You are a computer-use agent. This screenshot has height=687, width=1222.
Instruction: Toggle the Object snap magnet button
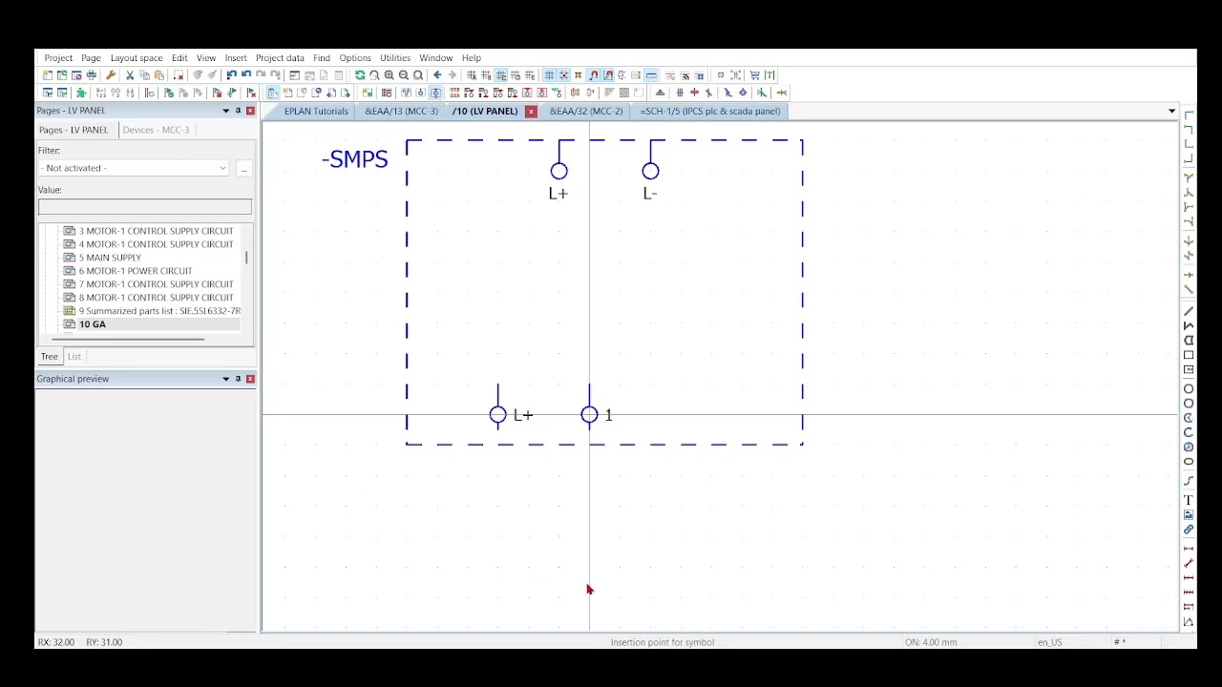coord(594,75)
